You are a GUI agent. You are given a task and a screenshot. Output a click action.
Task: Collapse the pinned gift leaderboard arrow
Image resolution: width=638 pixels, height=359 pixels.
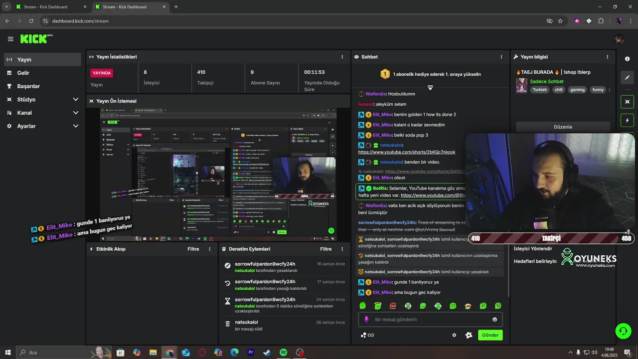(x=430, y=87)
